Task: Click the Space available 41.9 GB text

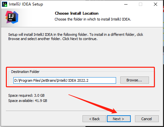Action: [28, 101]
